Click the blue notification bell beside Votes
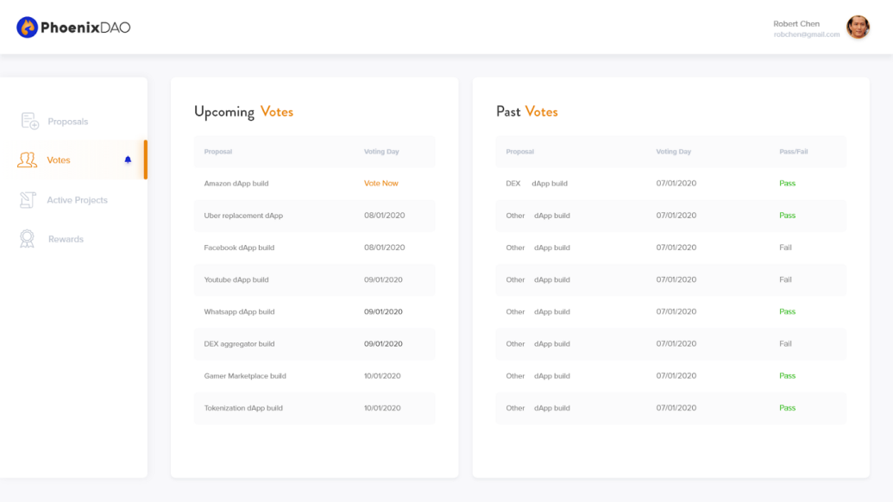Viewport: 893px width, 502px height. coord(128,160)
